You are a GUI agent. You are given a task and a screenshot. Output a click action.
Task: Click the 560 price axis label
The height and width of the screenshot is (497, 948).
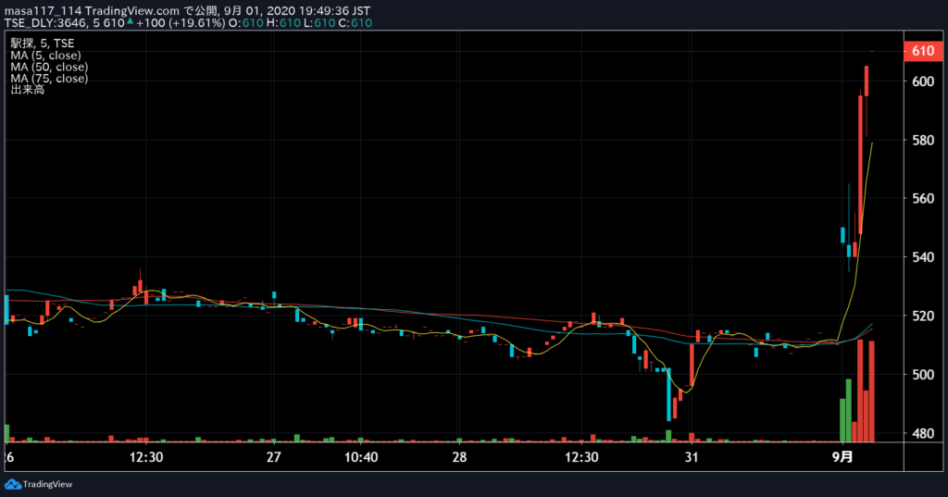point(923,199)
